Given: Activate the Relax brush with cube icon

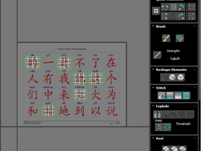Looking at the screenshot, I should pyautogui.click(x=180, y=38).
